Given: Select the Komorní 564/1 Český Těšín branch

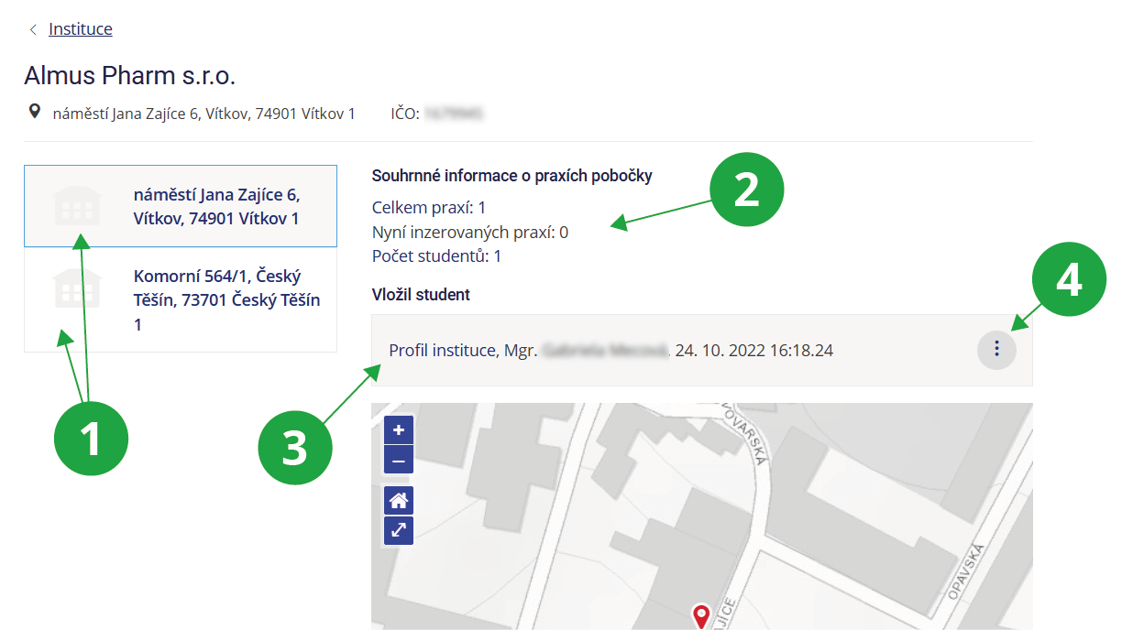Looking at the screenshot, I should tap(226, 300).
